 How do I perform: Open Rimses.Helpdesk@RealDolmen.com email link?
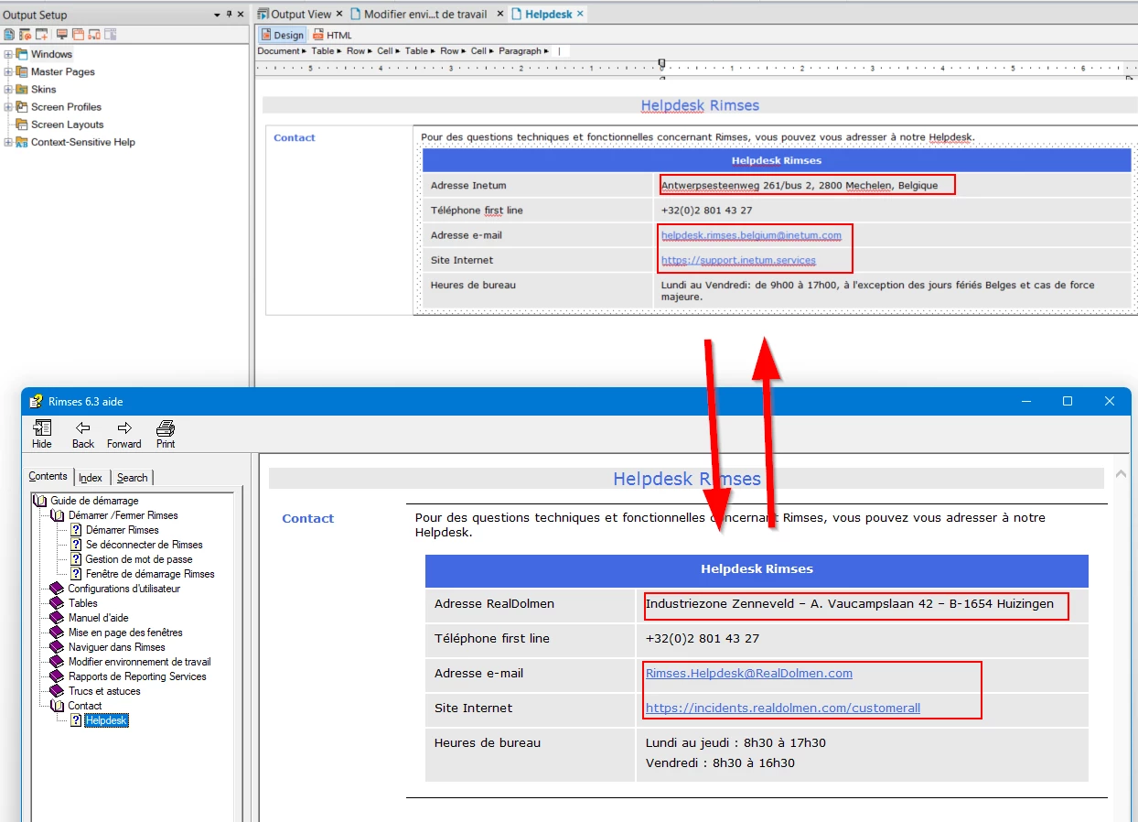click(749, 673)
